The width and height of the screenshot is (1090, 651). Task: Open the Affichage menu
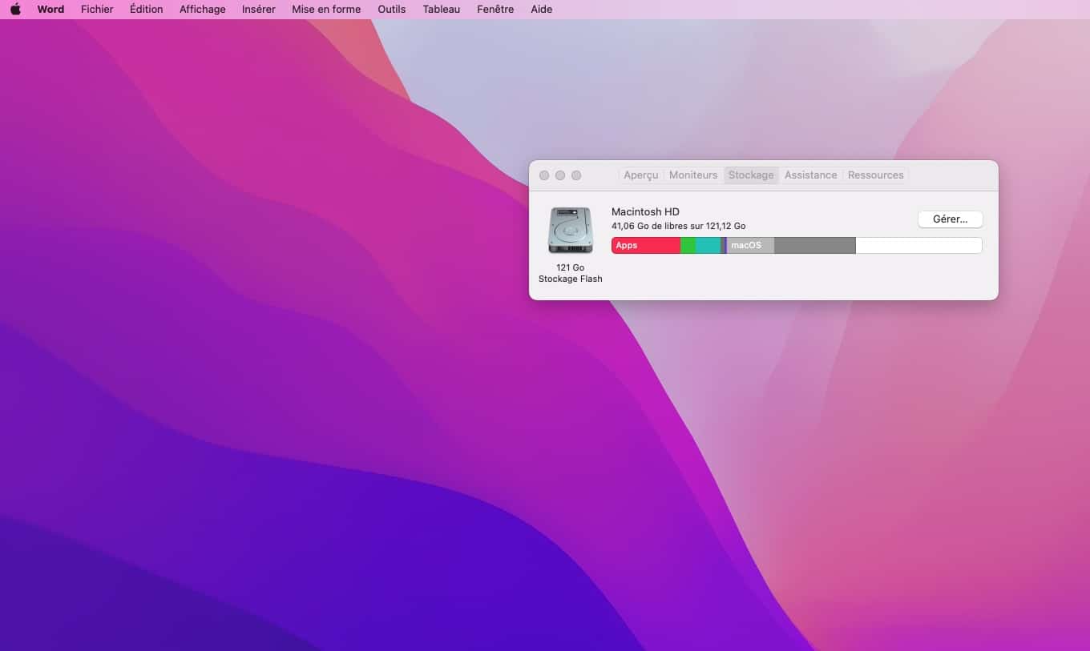(202, 10)
